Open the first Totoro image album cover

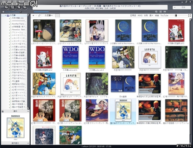(44, 31)
